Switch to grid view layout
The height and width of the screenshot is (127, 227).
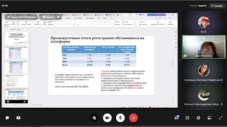[187, 118]
